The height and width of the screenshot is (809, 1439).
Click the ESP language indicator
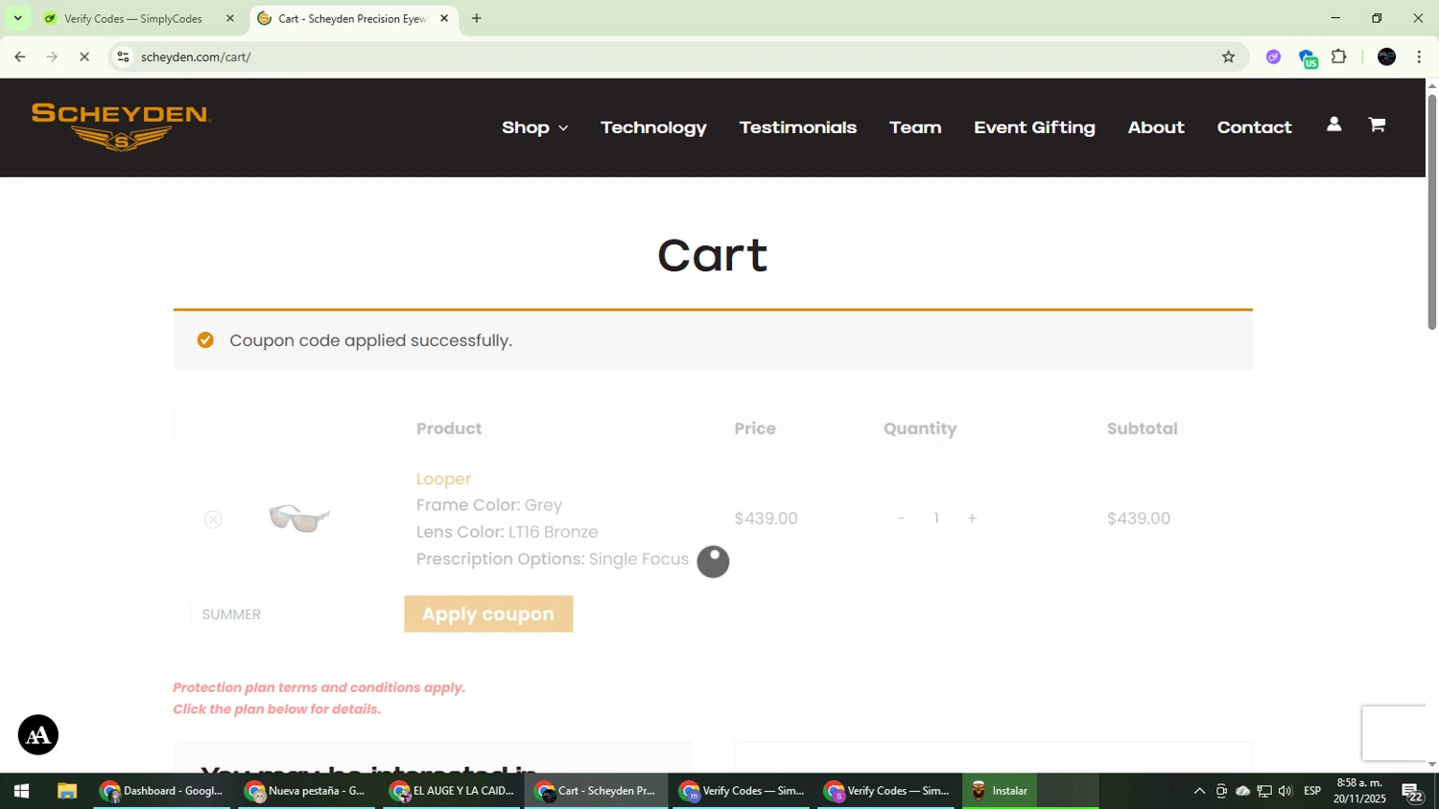tap(1312, 791)
